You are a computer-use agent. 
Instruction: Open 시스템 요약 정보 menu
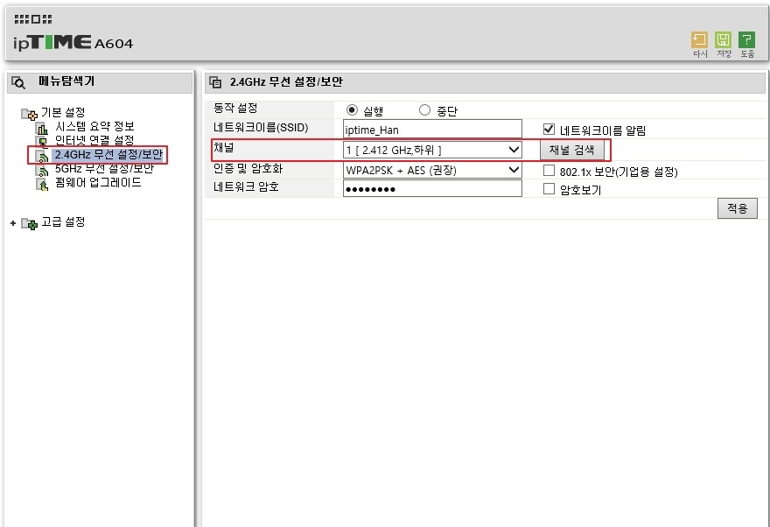pos(94,127)
